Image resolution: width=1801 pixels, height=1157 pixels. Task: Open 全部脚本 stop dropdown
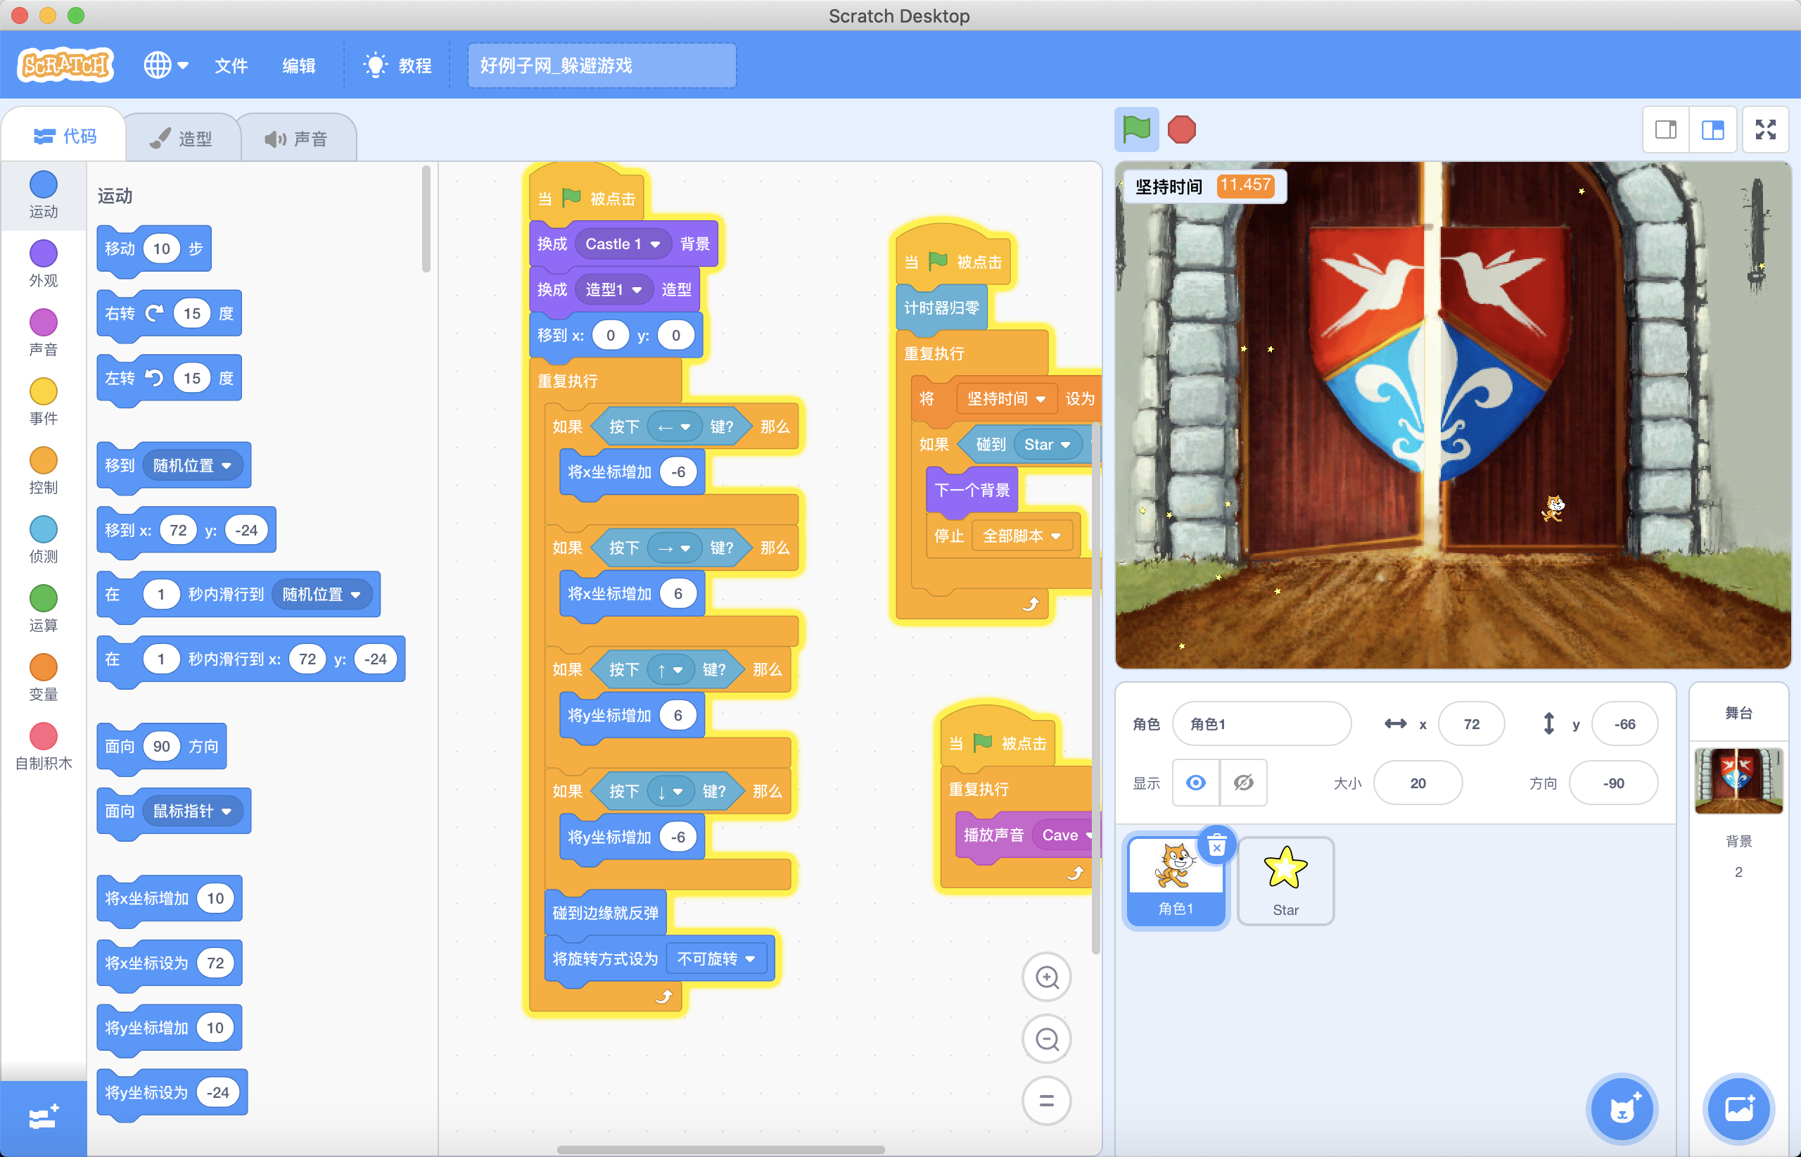(1022, 536)
